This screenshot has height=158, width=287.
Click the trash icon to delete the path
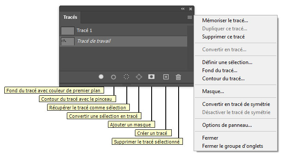178,77
